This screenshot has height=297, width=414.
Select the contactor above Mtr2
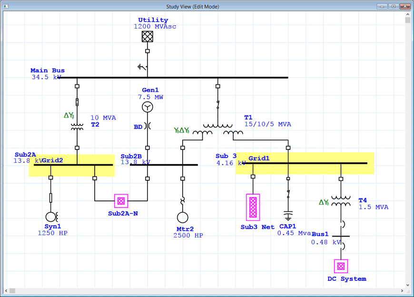pyautogui.click(x=182, y=201)
